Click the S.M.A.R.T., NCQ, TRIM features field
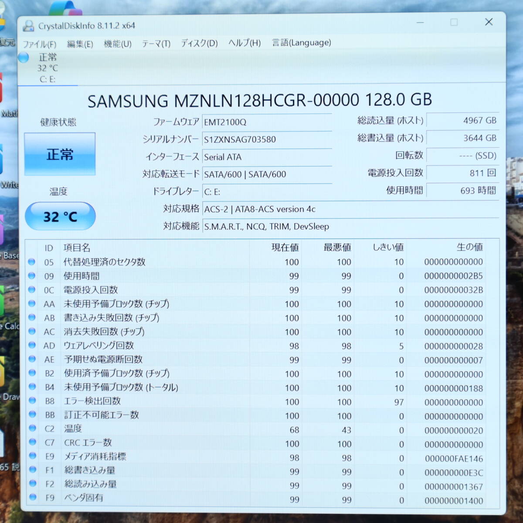 click(x=351, y=227)
